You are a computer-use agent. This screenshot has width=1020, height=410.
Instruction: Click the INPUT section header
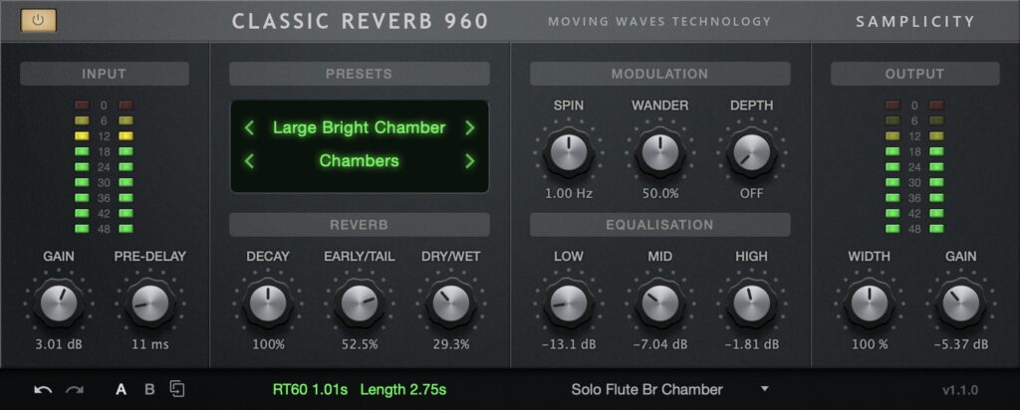104,74
